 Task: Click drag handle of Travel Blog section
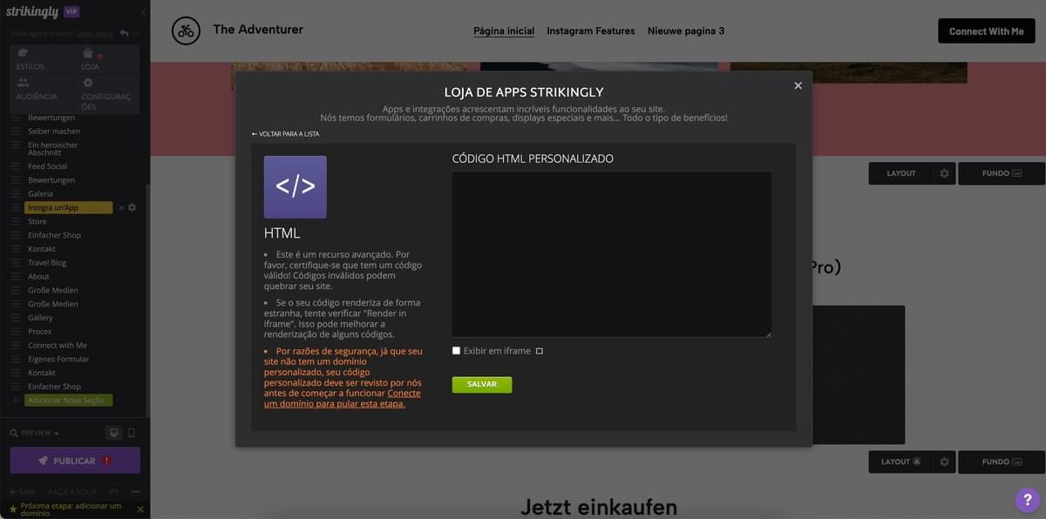(16, 262)
